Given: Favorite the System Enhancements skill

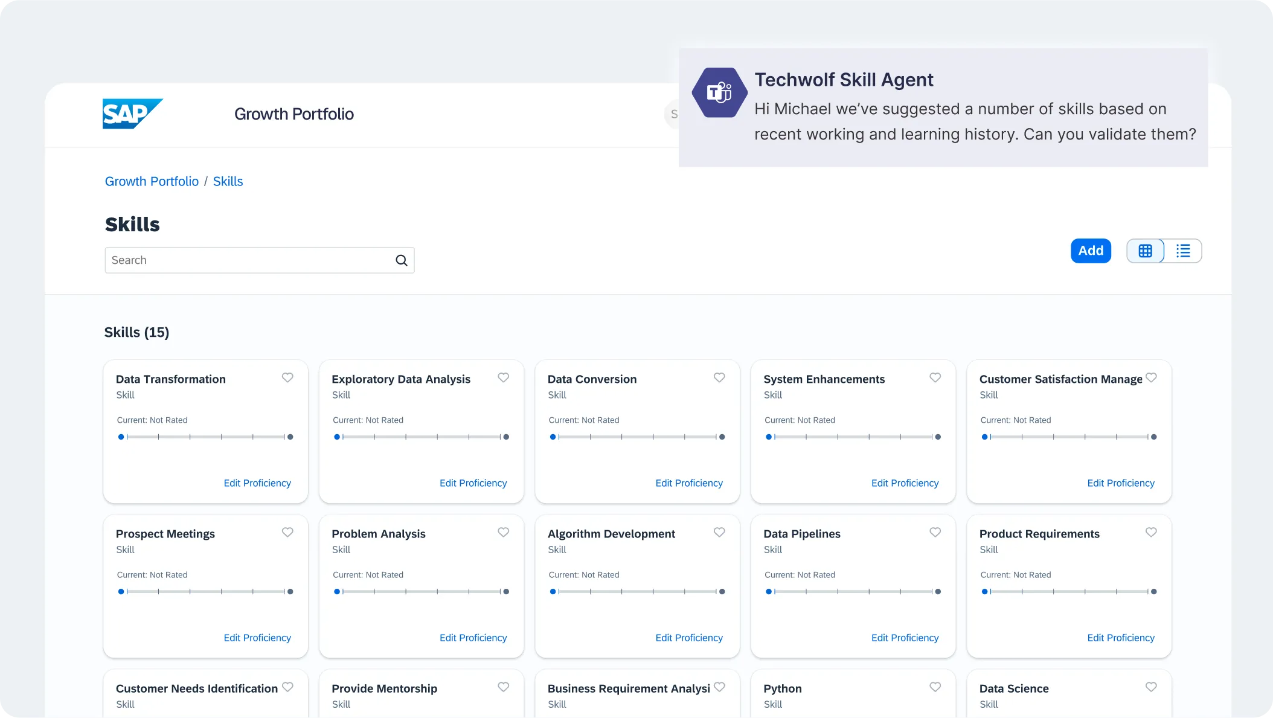Looking at the screenshot, I should coord(935,377).
